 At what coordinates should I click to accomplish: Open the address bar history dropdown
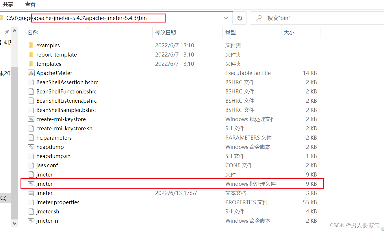226,18
